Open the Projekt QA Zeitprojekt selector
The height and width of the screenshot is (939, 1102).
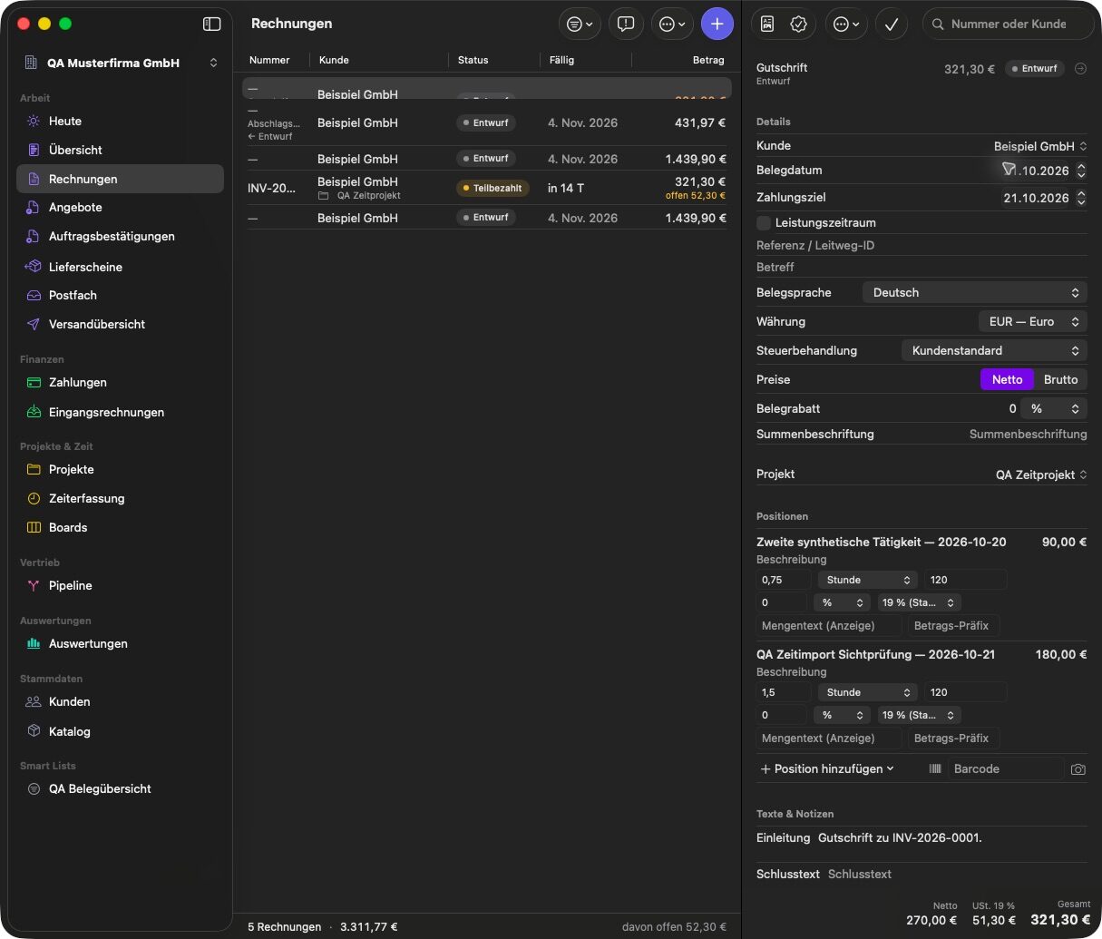[1041, 474]
